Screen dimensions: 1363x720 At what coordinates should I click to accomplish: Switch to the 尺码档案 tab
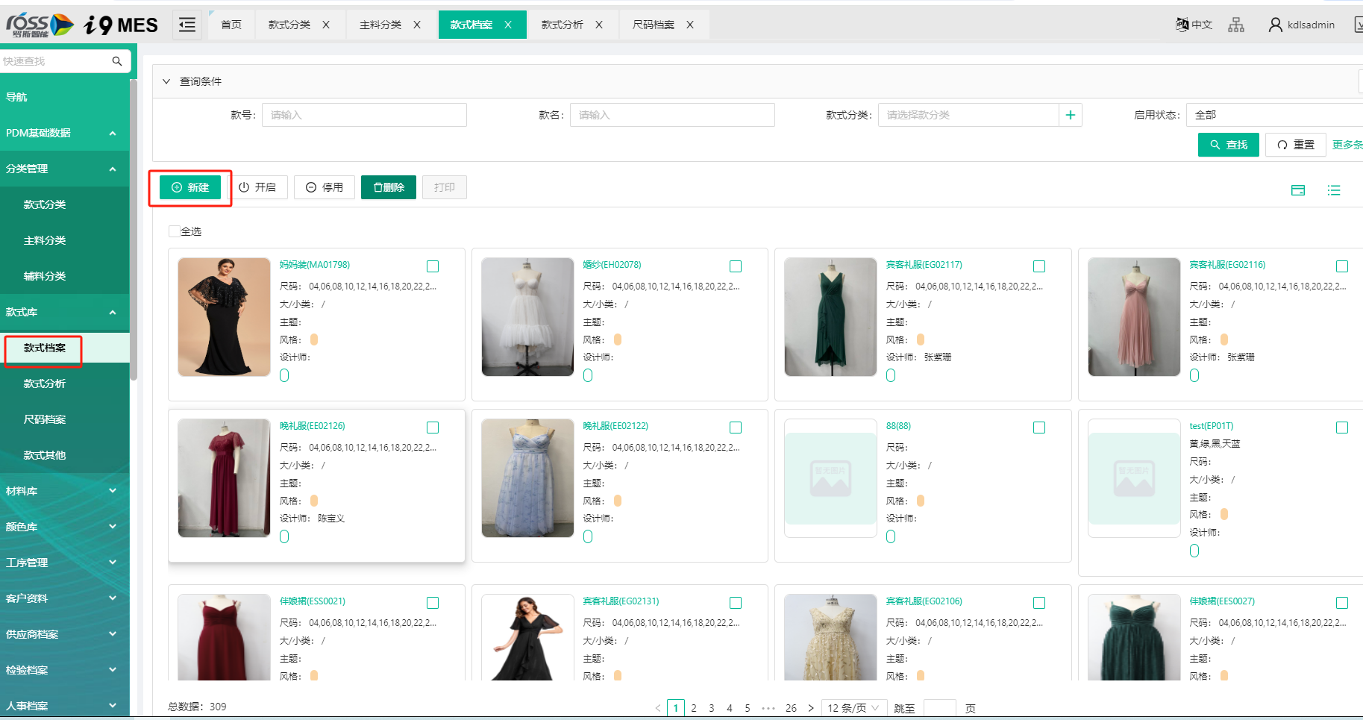click(654, 25)
